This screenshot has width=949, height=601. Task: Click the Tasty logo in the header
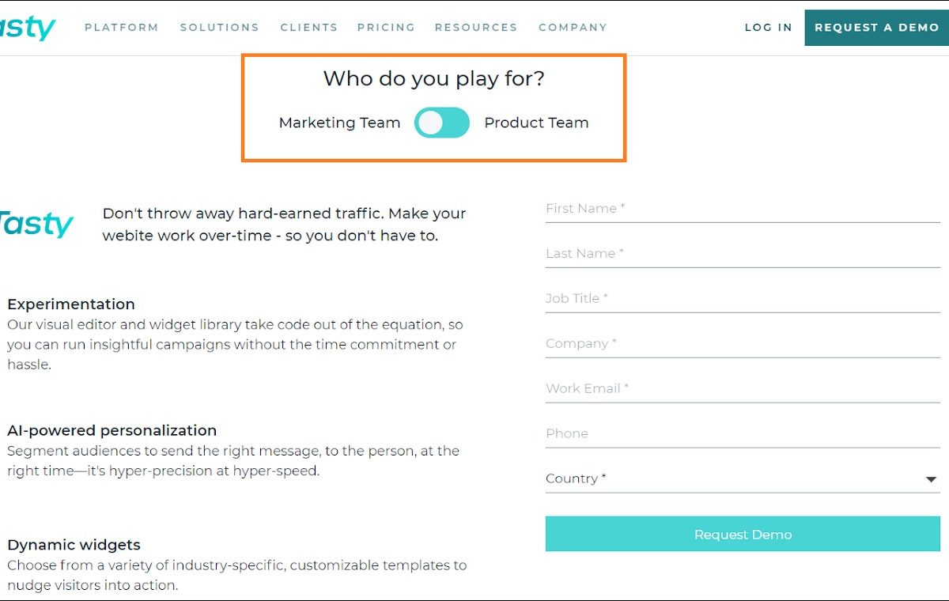tap(28, 28)
